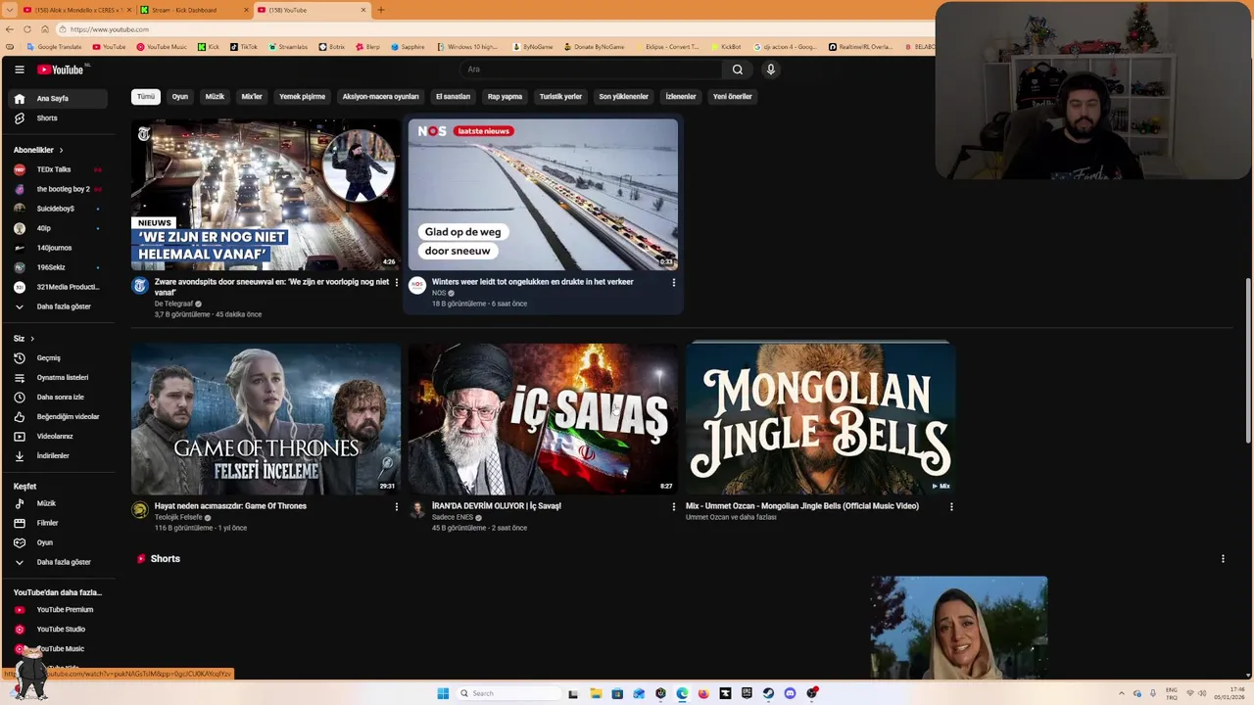This screenshot has width=1254, height=705.
Task: Open Videolarınız in the sidebar
Action: tap(58, 436)
